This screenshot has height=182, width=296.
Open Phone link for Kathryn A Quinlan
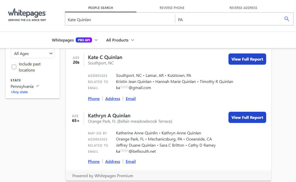[x=94, y=162]
